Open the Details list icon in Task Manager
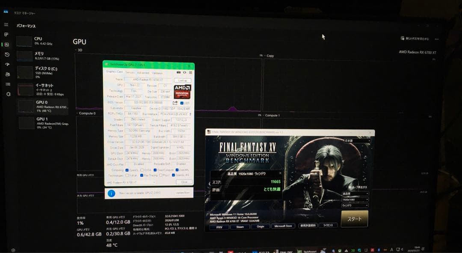Screen dimensions: 462x253 click(8, 84)
